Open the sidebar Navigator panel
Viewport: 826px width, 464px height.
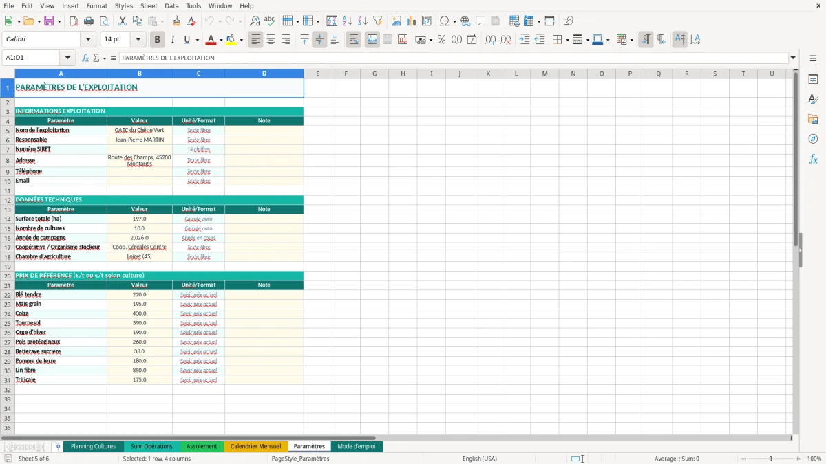coord(813,139)
